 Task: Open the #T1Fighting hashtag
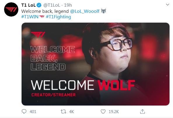(x=58, y=17)
